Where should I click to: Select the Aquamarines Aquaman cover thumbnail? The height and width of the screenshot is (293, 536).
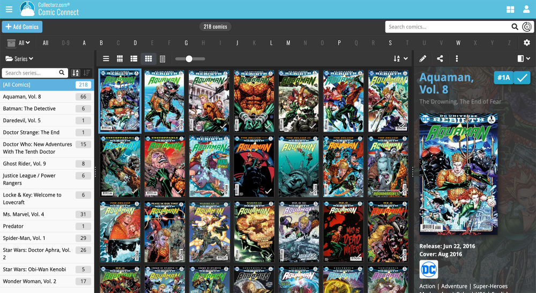pyautogui.click(x=388, y=166)
